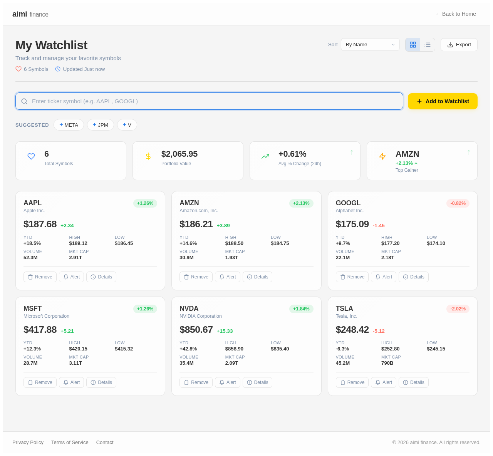This screenshot has width=493, height=456.
Task: Switch to grid view layout
Action: pos(413,45)
